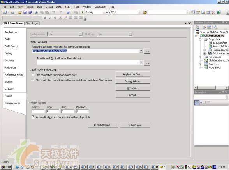Open the Toolbox hammer and wrench icon
The height and width of the screenshot is (170, 229).
[x=213, y=12]
